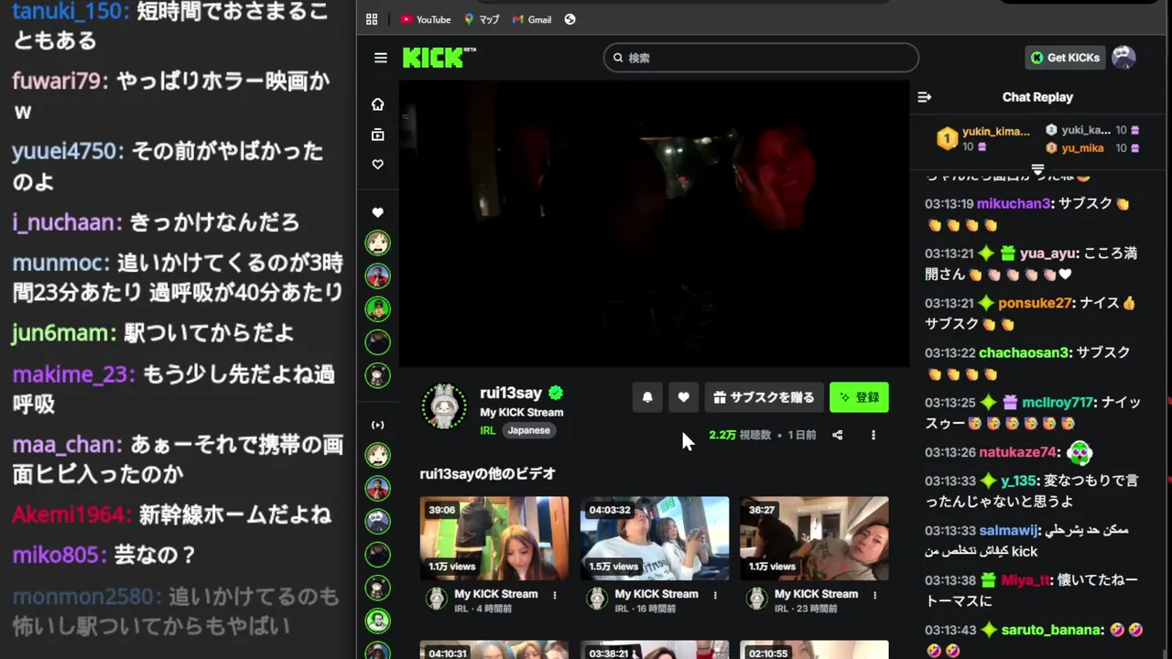The width and height of the screenshot is (1172, 659).
Task: Click the gold rank 1 badge icon
Action: click(x=947, y=139)
